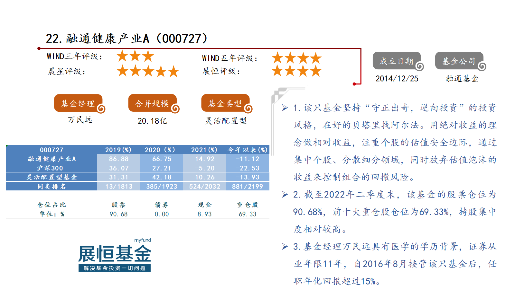Click the 36.07 cell in 沪深300 row

[x=118, y=168]
